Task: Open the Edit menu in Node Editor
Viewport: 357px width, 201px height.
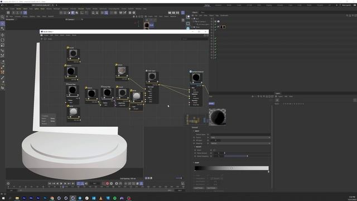Action: pyautogui.click(x=51, y=35)
